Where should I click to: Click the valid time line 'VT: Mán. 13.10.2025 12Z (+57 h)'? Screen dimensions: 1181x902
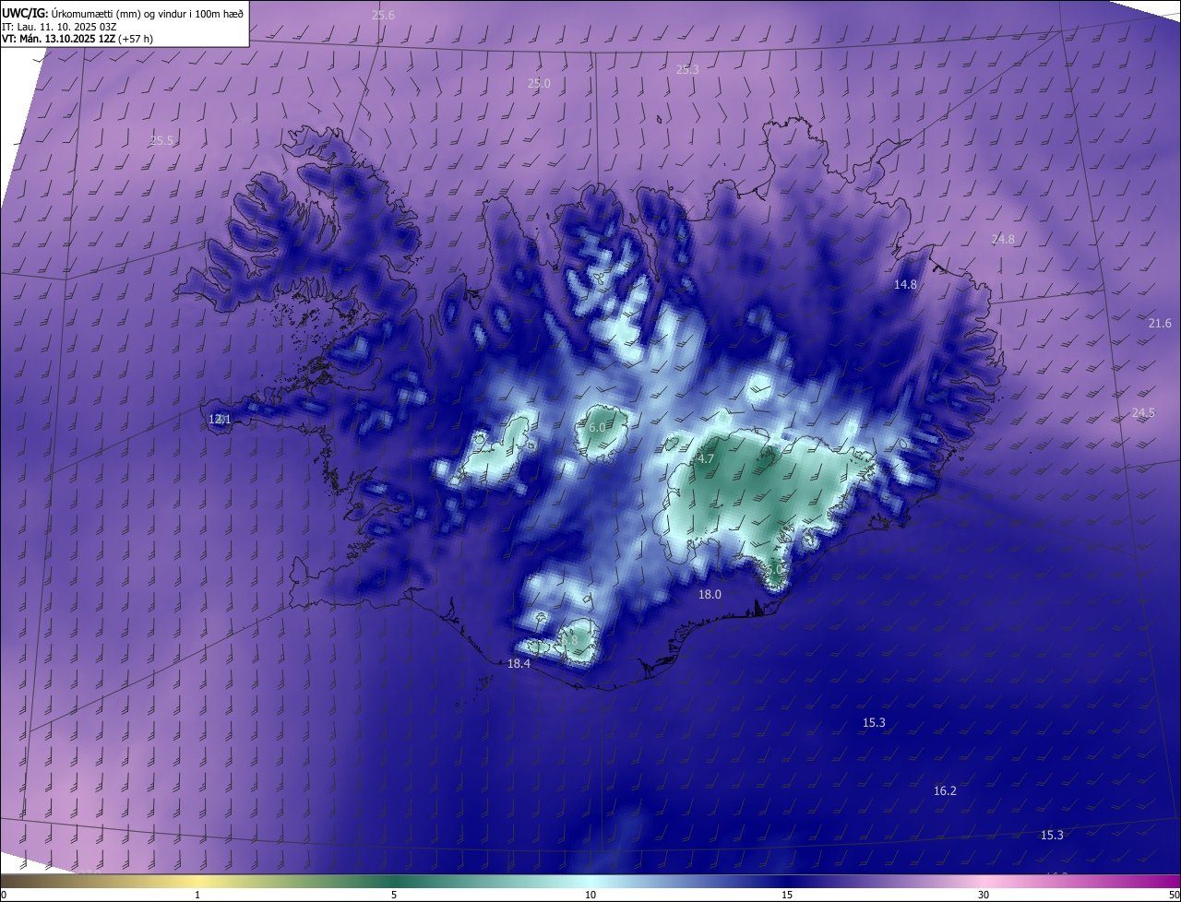pos(78,39)
